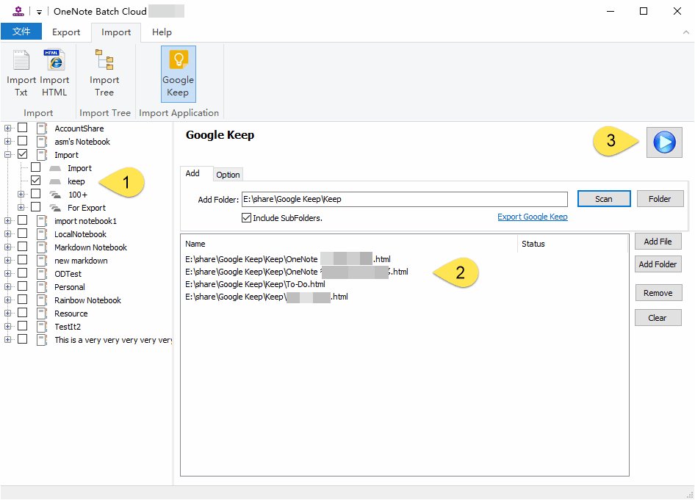Open the Help ribbon tab
The width and height of the screenshot is (695, 500).
coord(161,32)
